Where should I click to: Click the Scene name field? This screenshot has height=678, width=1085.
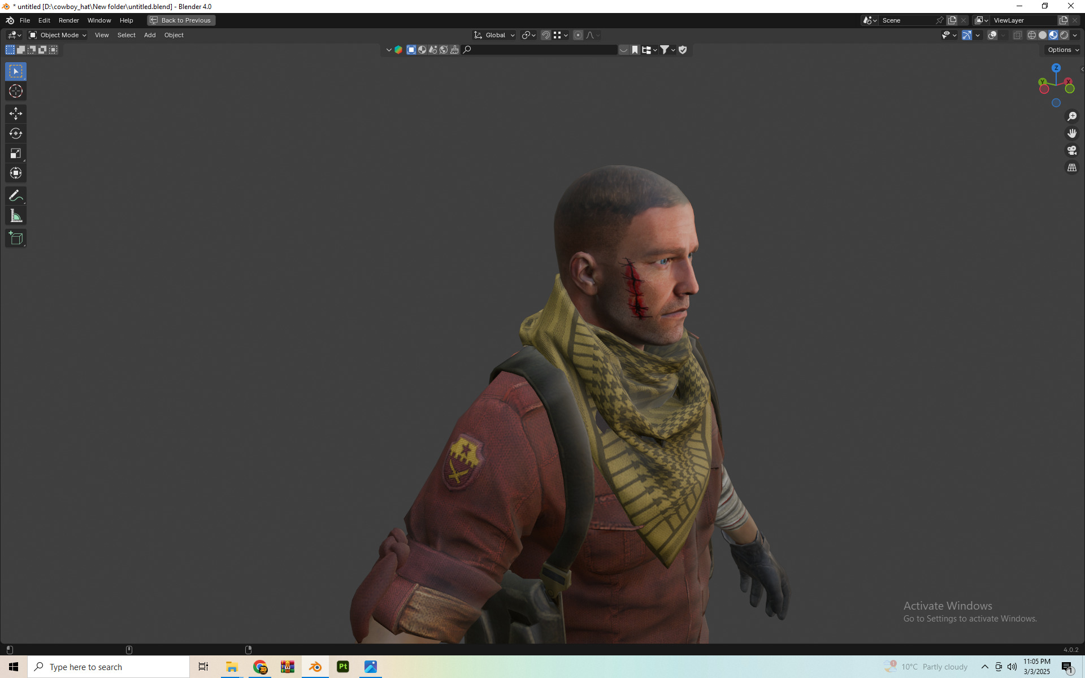click(907, 20)
